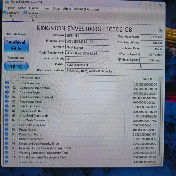This screenshot has width=176, height=176.
Task: Click the 38 °C temperature button
Action: point(16,66)
